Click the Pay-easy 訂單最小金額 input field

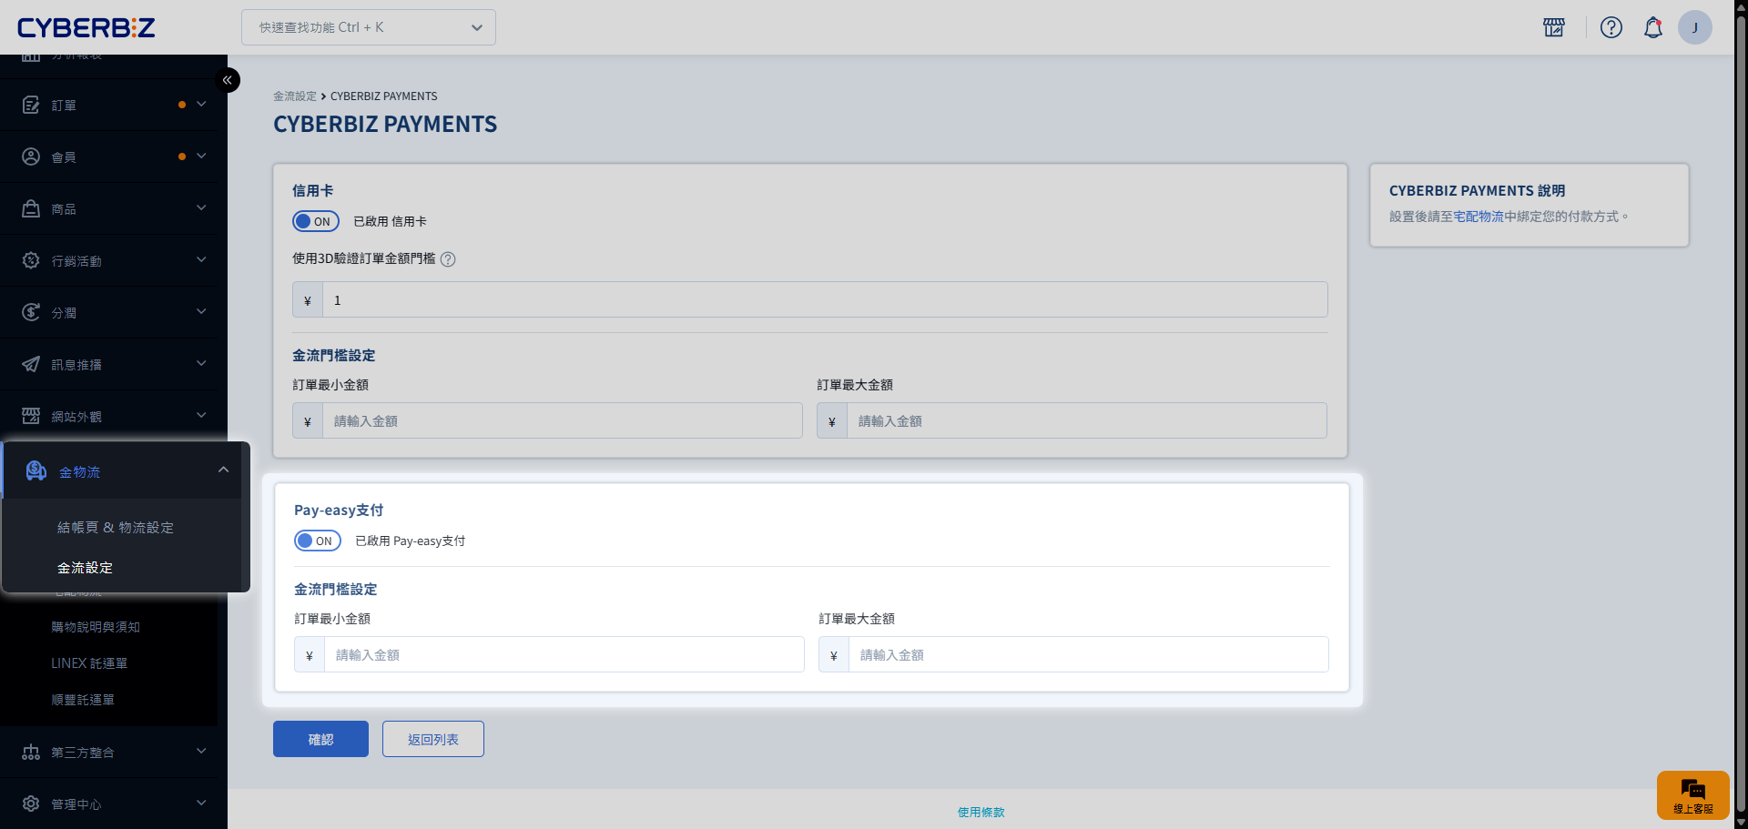(564, 654)
